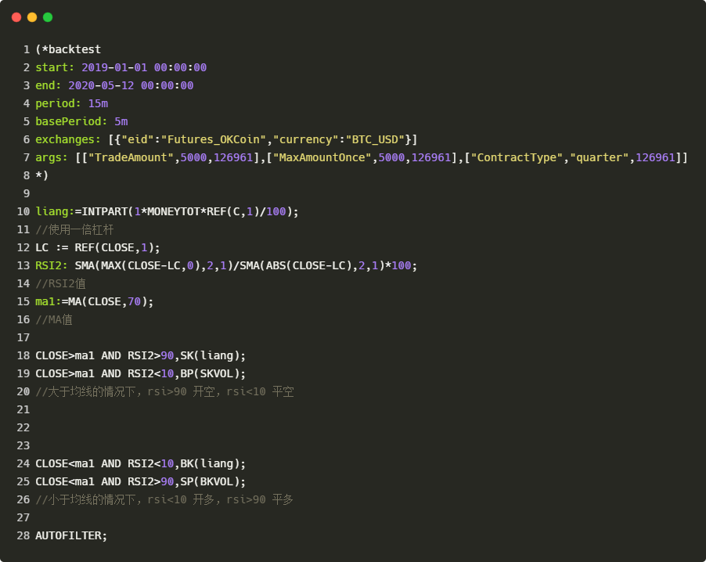
Task: Click 'SK(liang);' on line 18
Action: click(214, 356)
